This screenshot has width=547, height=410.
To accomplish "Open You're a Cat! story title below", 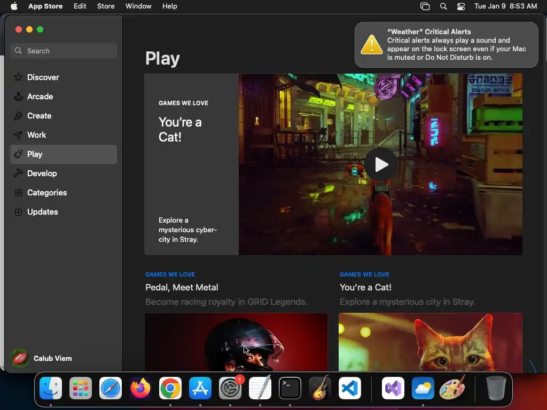I will click(x=365, y=287).
